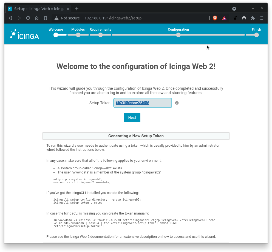Open the Brave Shields icon
The height and width of the screenshot is (252, 272).
215,18
